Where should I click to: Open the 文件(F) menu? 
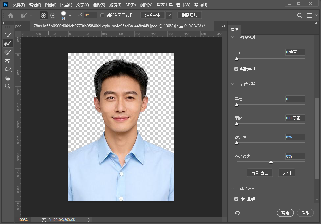19,5
